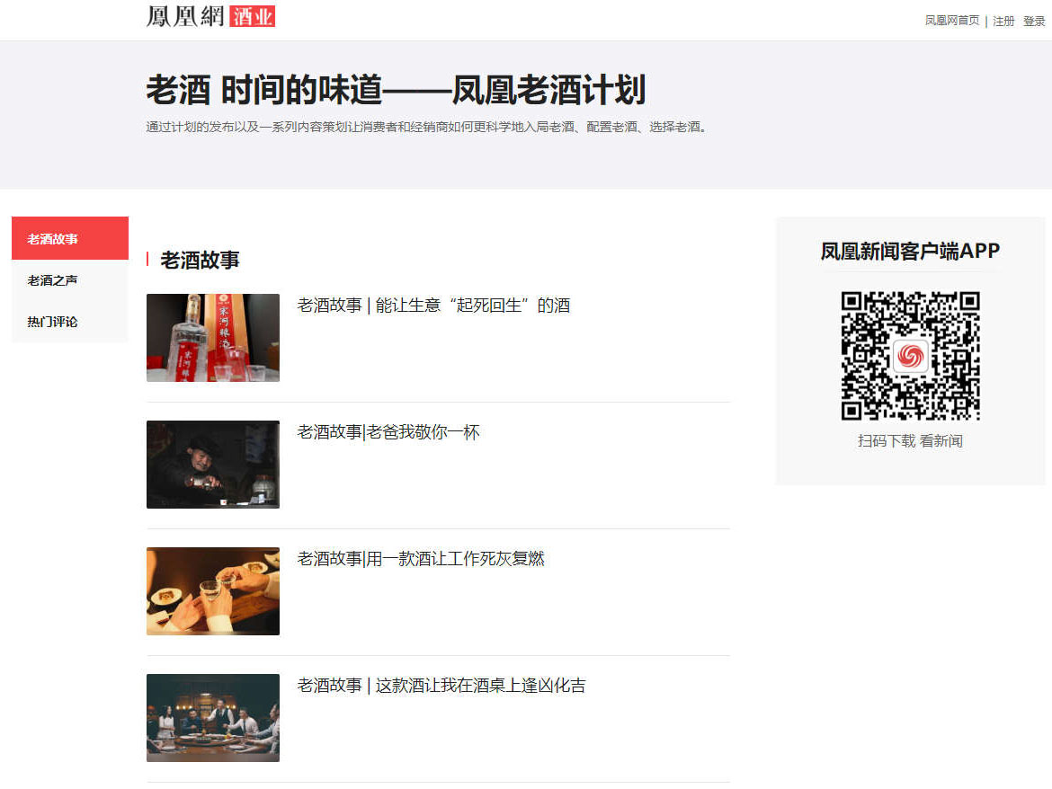Click the 扫码下载 看新闻 caption
The image size is (1052, 789).
coord(911,441)
